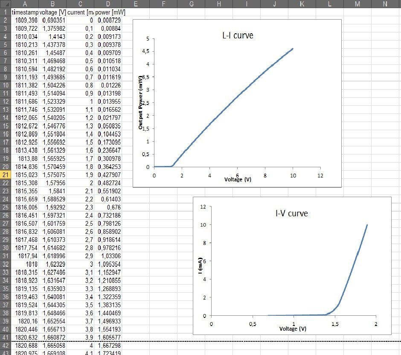Viewport: 401px width, 355px height.
Task: Select power cell 0,482724
Action: pyautogui.click(x=108, y=183)
